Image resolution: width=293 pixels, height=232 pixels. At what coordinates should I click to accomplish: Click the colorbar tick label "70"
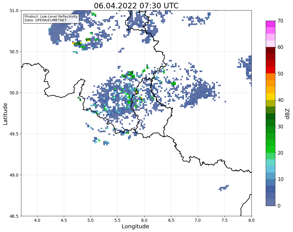click(x=280, y=21)
